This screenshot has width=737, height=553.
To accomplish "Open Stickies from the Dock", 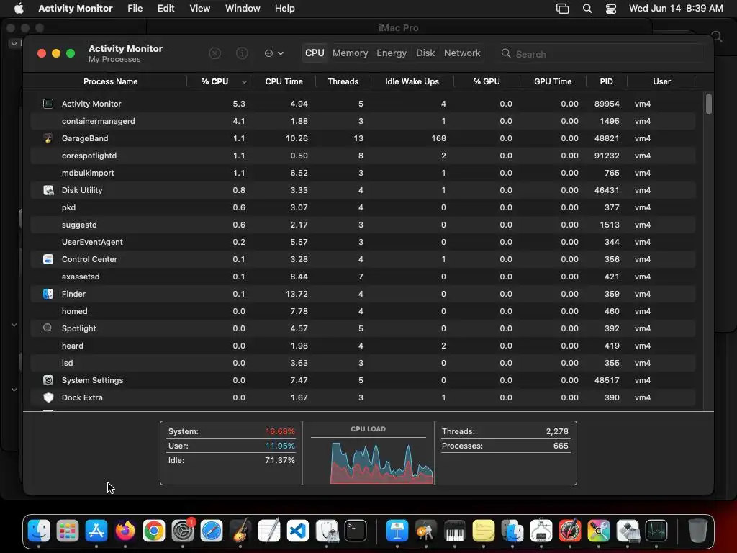I will [483, 531].
